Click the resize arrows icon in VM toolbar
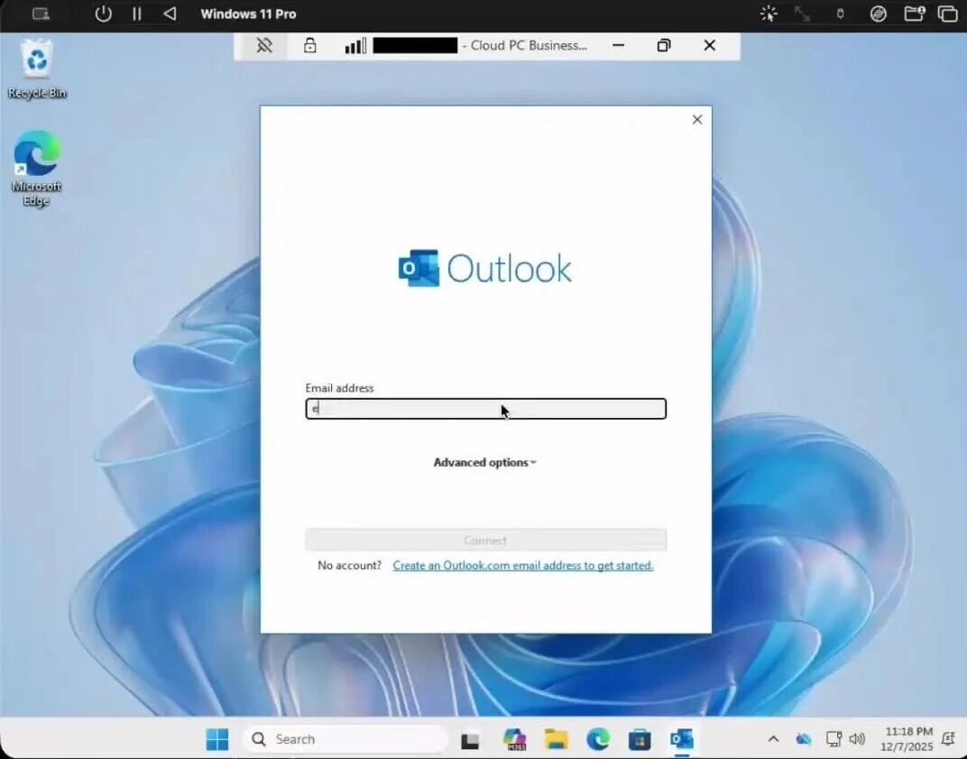The height and width of the screenshot is (759, 967). (802, 14)
